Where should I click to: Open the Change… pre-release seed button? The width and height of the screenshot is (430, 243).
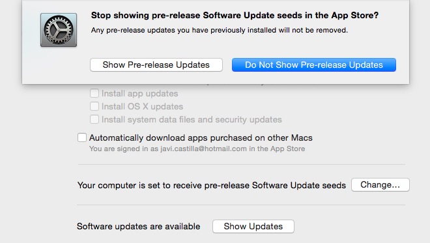(x=380, y=184)
